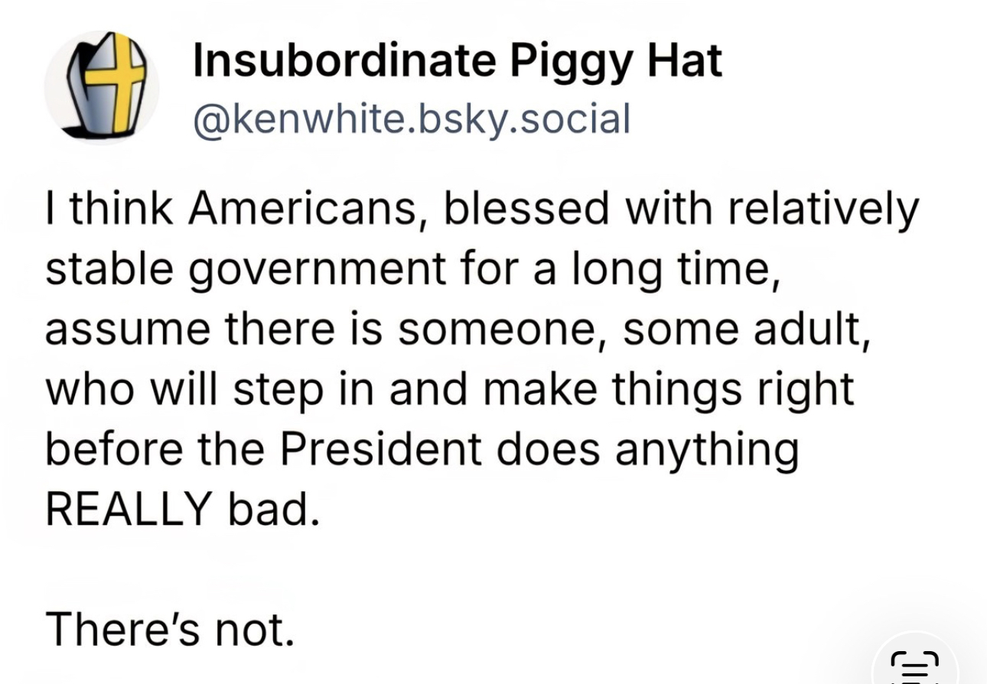
Task: Click the phrase "stable government" in the post
Action: pos(247,269)
